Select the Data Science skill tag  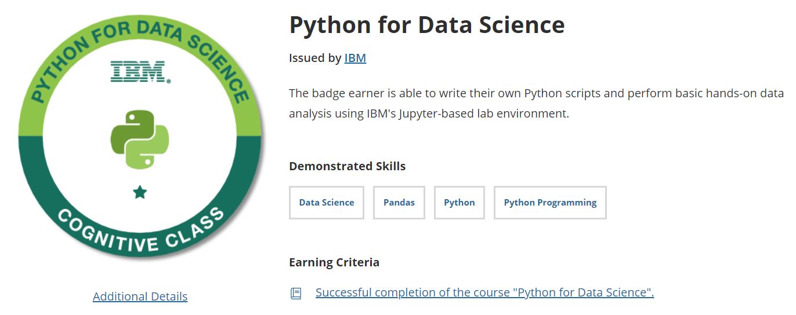point(326,203)
